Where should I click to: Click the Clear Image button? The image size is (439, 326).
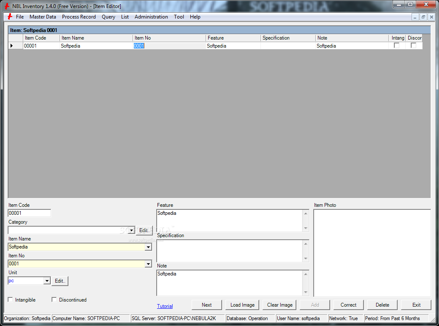280,305
